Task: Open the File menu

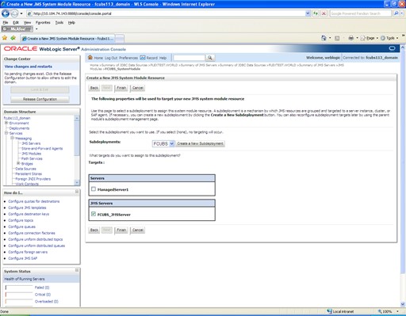Action: click(6, 23)
